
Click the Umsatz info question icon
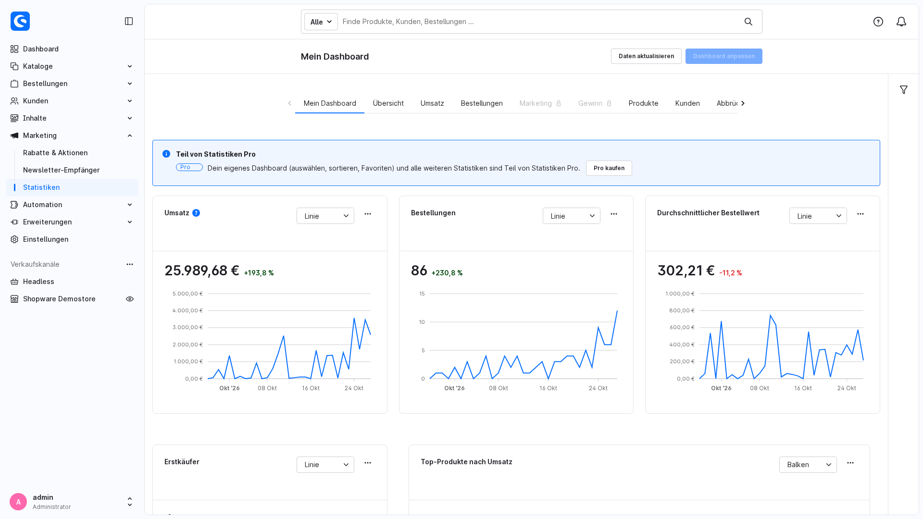[196, 213]
